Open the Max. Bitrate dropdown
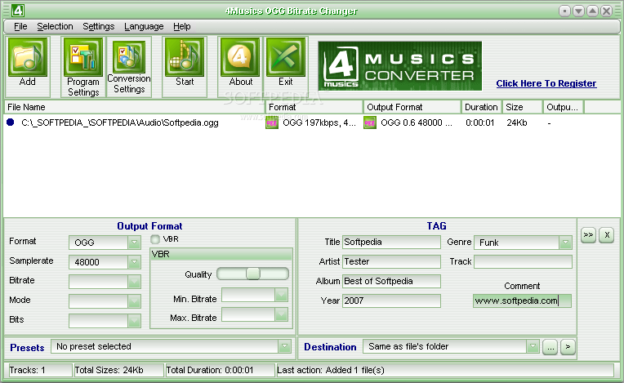The height and width of the screenshot is (383, 624). click(x=281, y=314)
